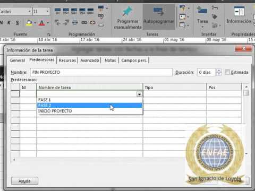Insert a summary task

click(215, 7)
